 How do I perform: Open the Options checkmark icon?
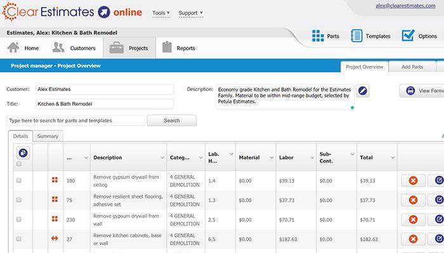click(x=408, y=35)
